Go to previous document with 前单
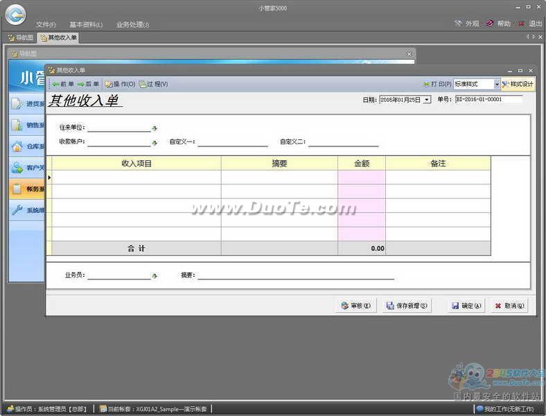Screen dimensions: 546x416 pos(63,84)
